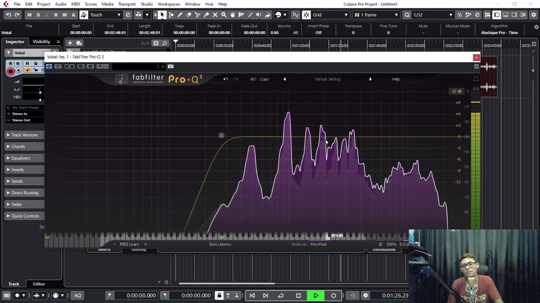Click the horizontal project scrollbar
The height and width of the screenshot is (303, 540).
[227, 283]
